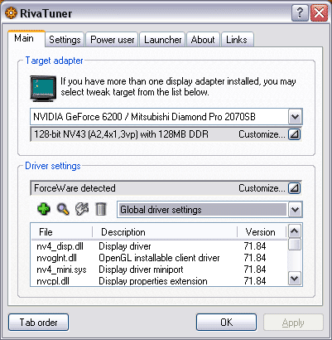Click the Tab order button
Screen dimensions: 332x340
tap(38, 323)
